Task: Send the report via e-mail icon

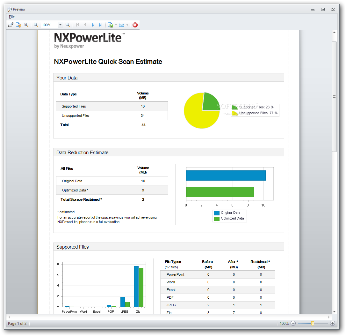Action: 122,25
